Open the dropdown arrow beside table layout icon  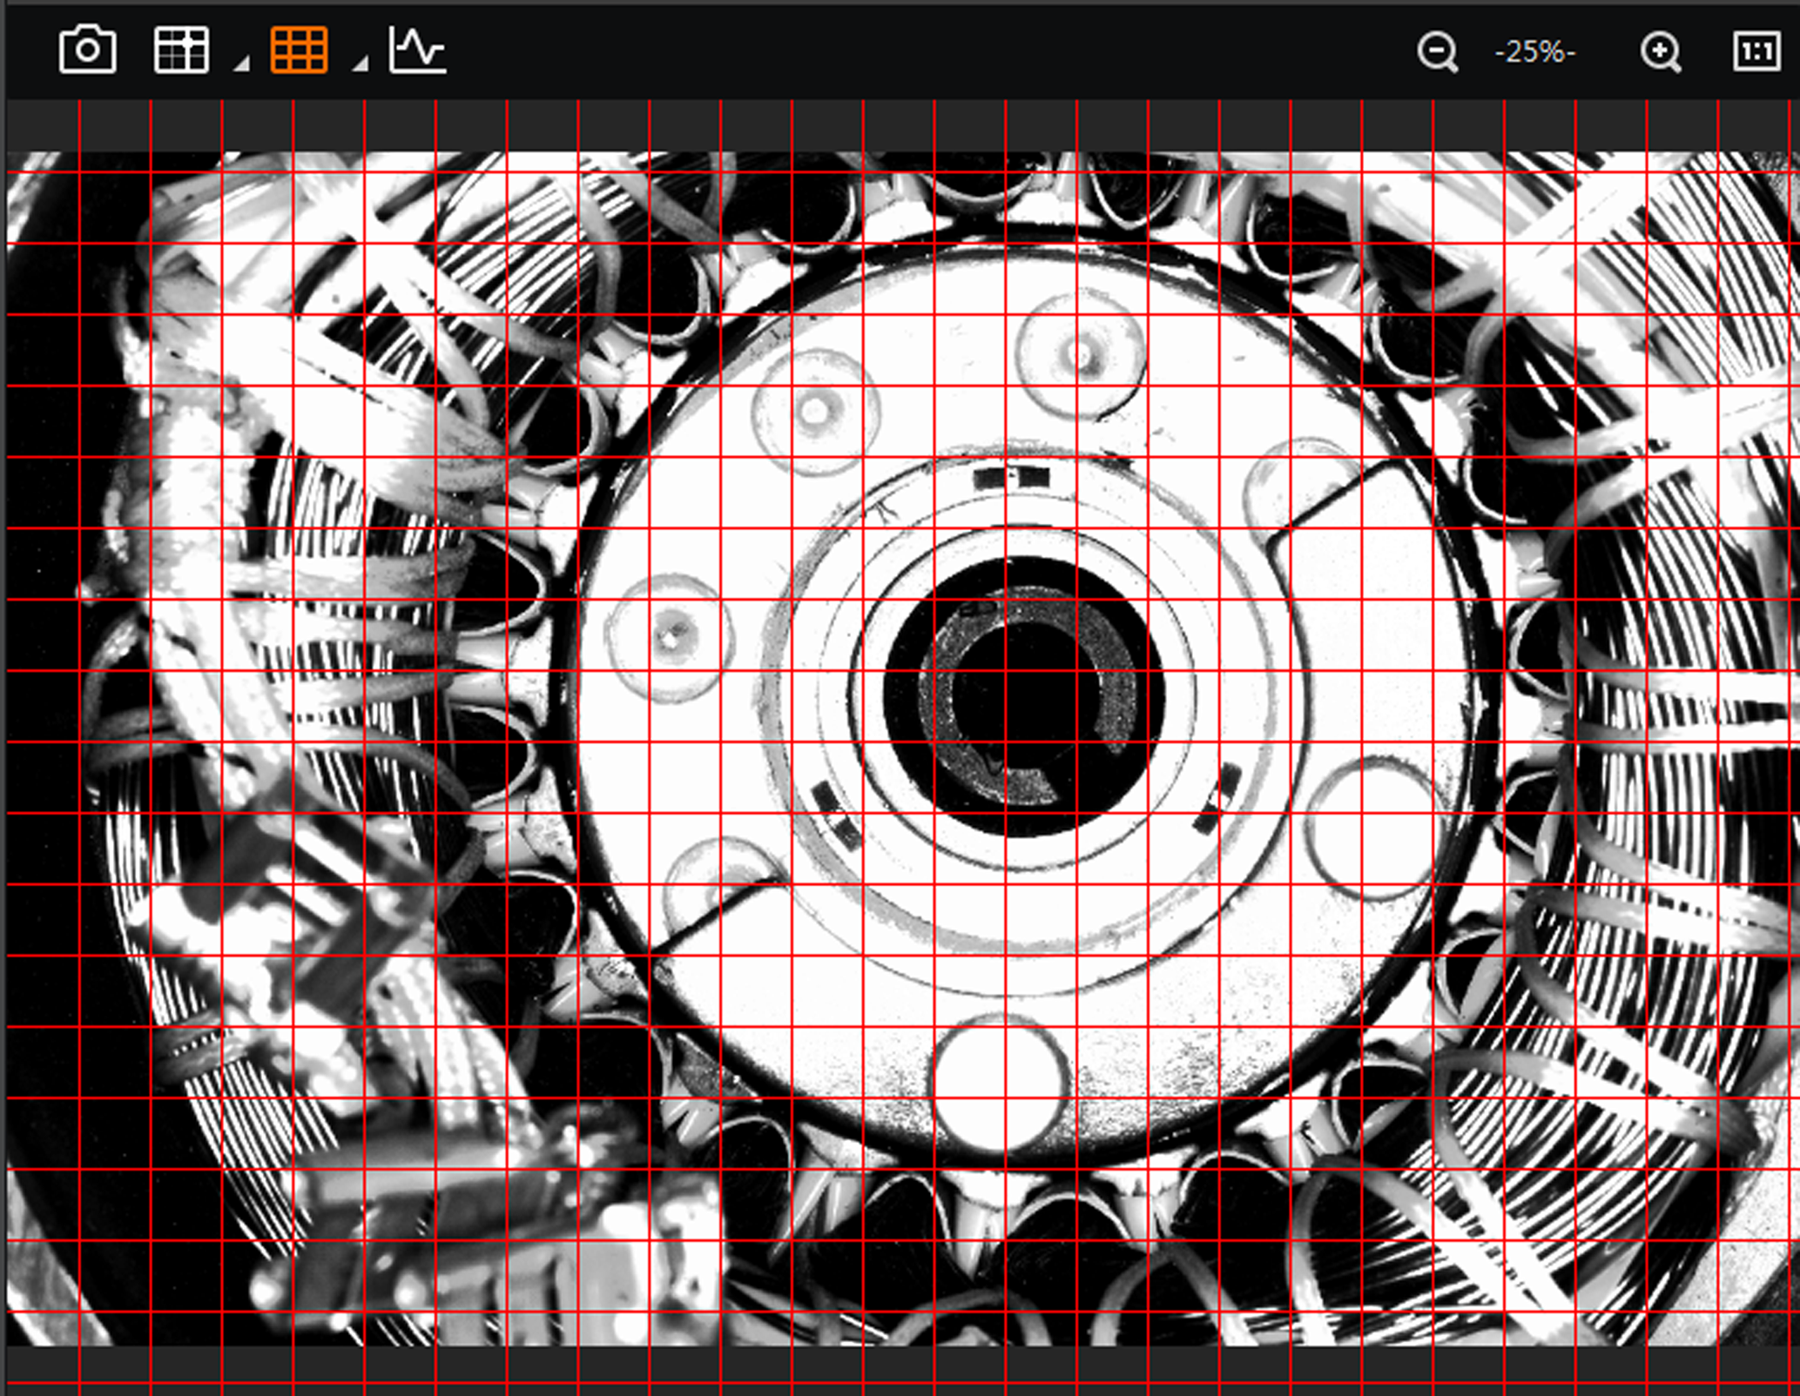(241, 63)
